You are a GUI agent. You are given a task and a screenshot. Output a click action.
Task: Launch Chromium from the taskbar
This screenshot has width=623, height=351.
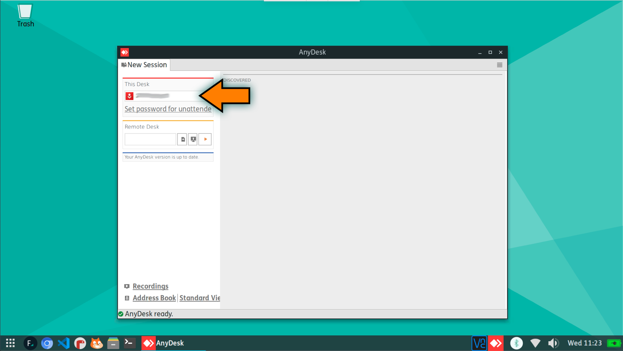47,343
